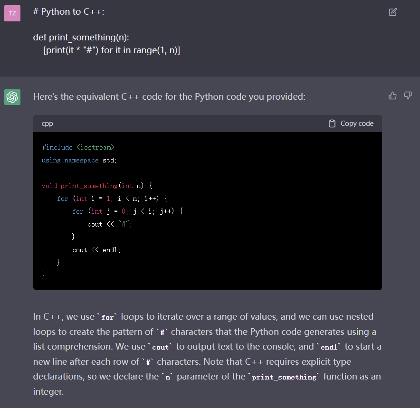This screenshot has height=408, width=420.
Task: Click the pink TZ avatar square
Action: [12, 13]
